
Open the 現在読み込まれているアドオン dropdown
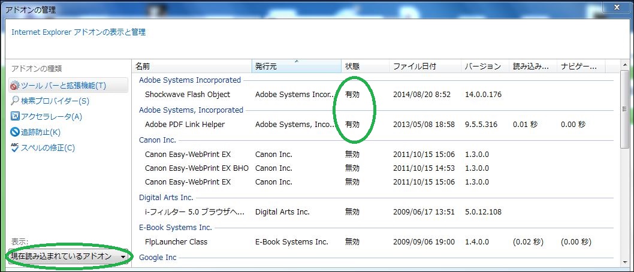click(68, 256)
